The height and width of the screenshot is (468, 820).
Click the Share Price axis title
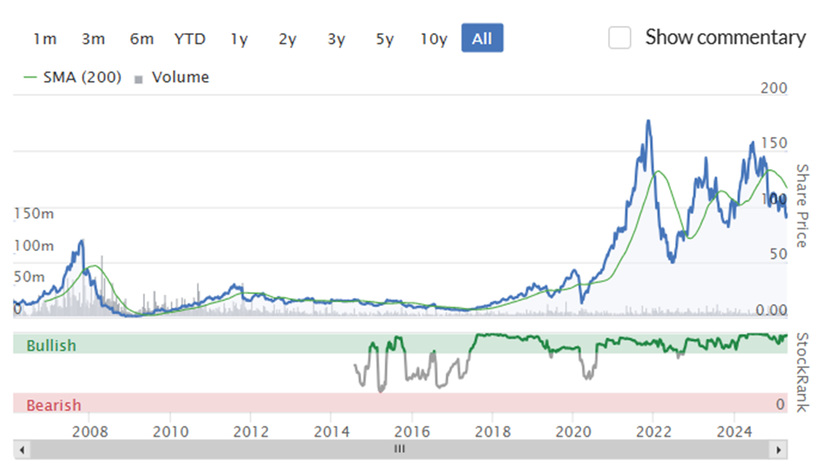click(803, 206)
